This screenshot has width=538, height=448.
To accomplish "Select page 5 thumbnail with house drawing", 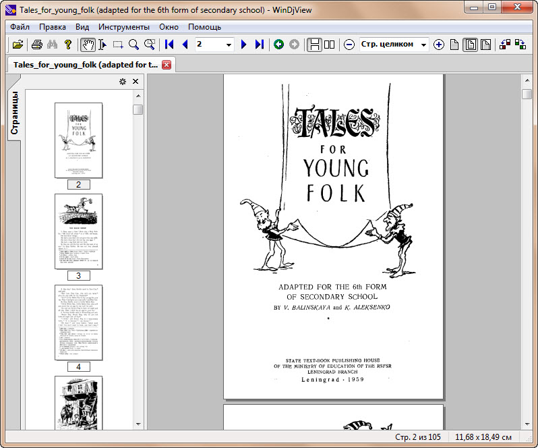I will (x=79, y=403).
